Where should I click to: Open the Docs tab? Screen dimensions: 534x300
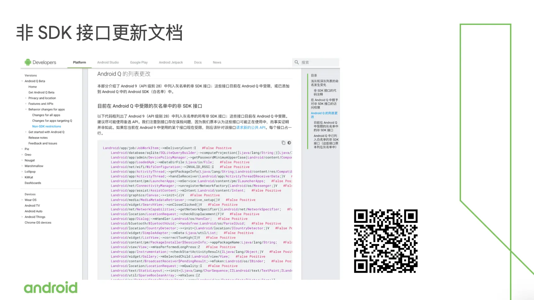tap(198, 62)
